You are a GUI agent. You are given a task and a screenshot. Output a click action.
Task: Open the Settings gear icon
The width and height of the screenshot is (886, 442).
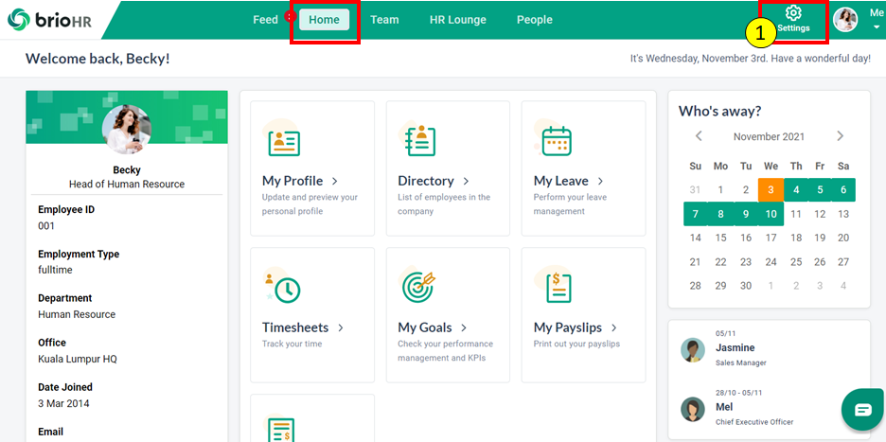point(793,13)
